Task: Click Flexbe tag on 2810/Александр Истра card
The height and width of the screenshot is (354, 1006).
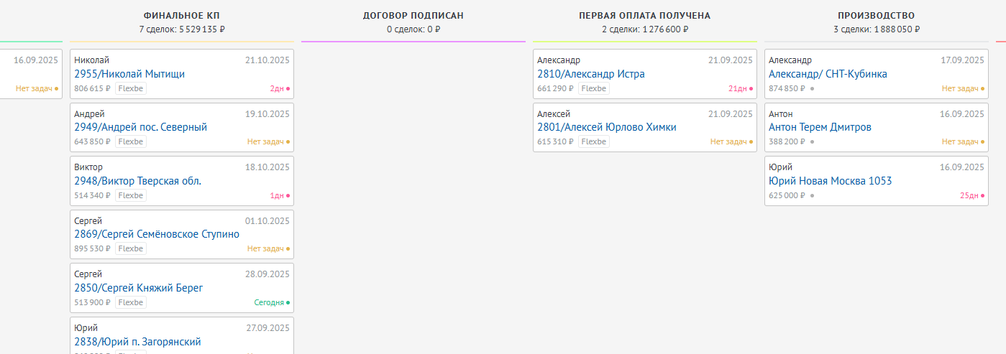Action: 594,88
